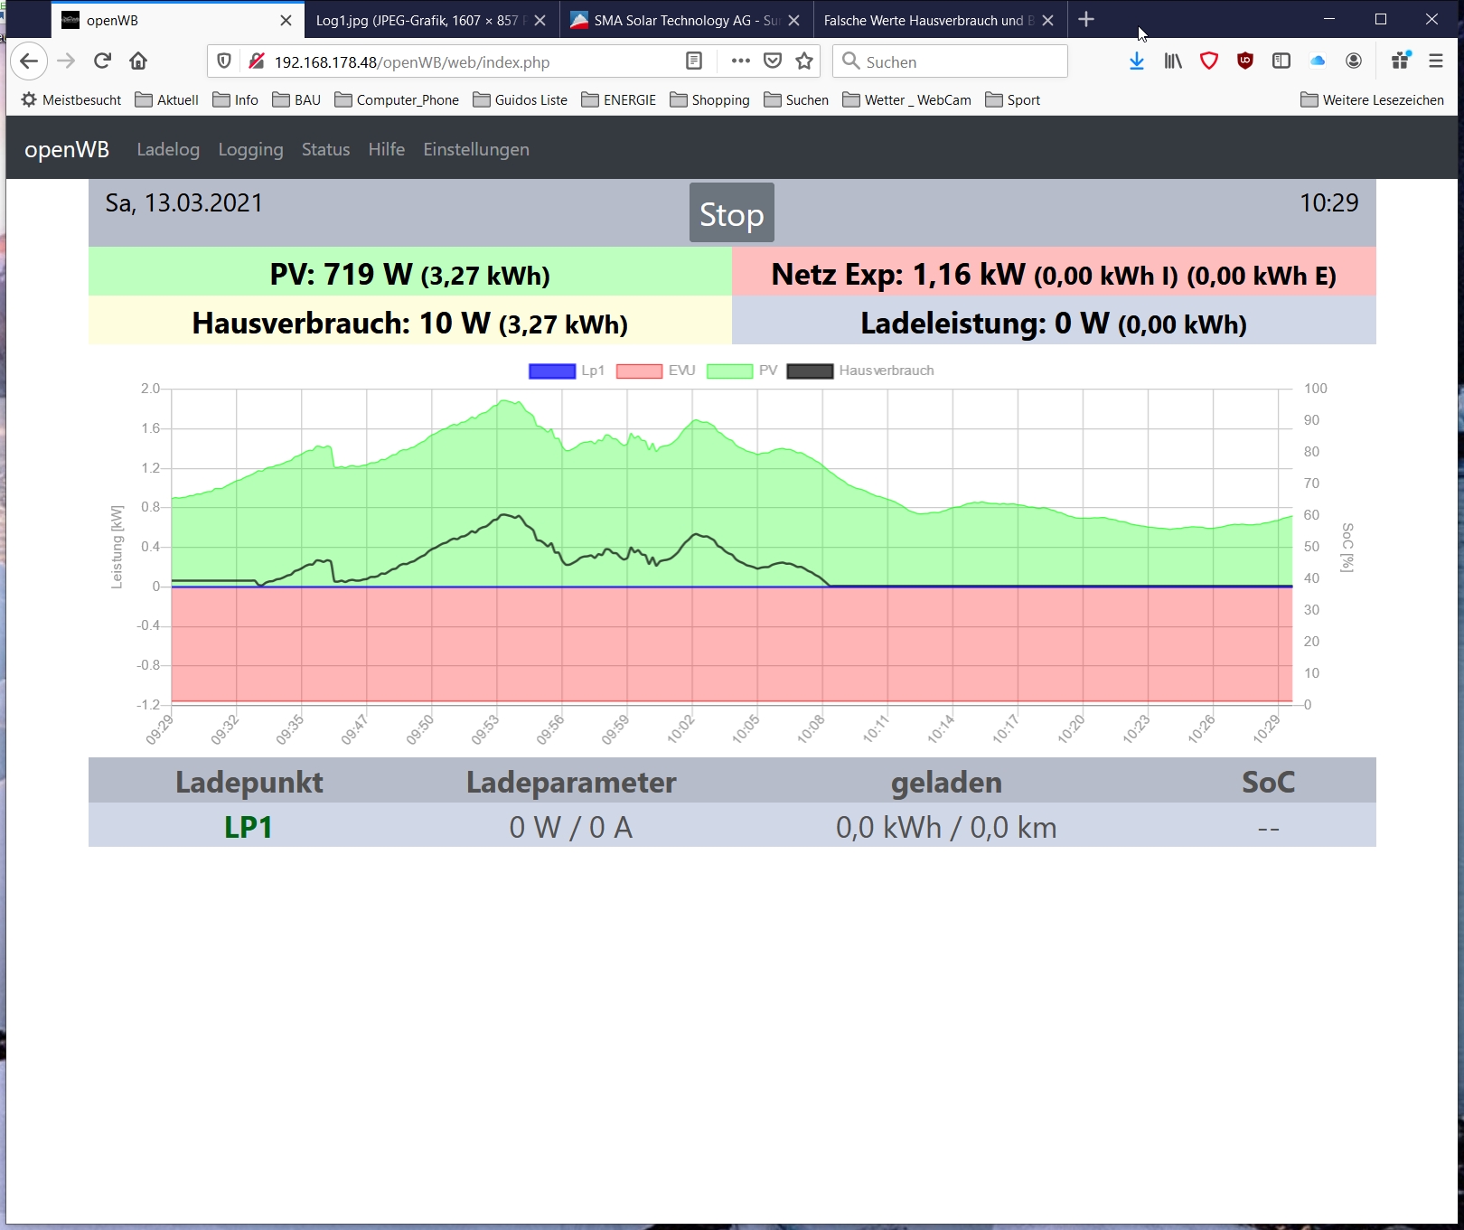
Task: Open the red shield extension
Action: pyautogui.click(x=1209, y=61)
